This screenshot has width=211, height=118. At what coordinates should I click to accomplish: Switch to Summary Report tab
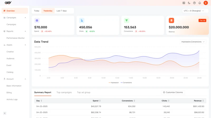pos(43,92)
